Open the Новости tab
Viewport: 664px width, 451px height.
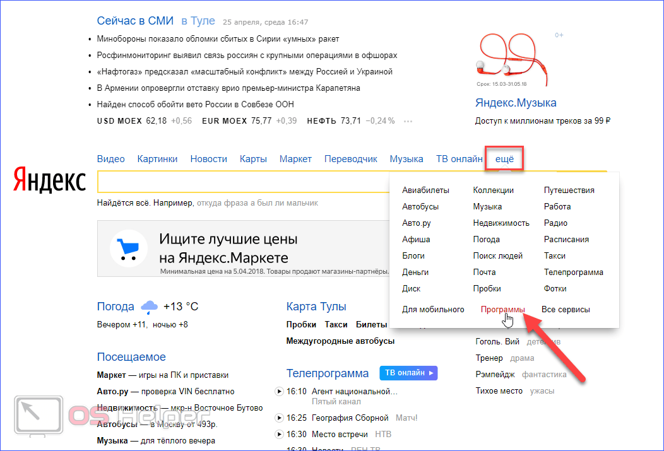point(208,159)
